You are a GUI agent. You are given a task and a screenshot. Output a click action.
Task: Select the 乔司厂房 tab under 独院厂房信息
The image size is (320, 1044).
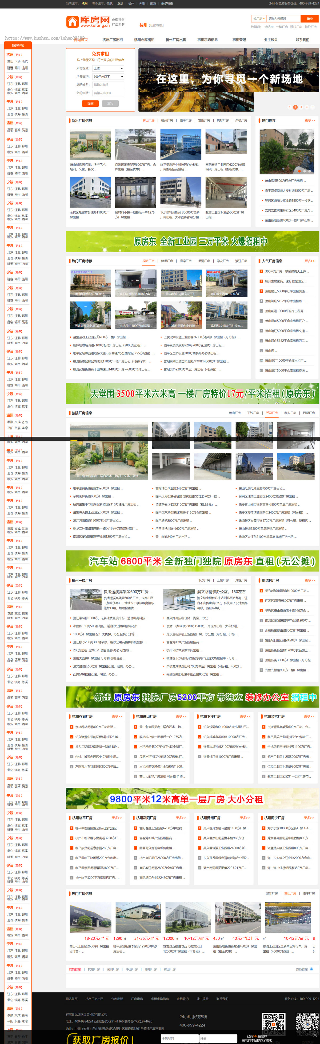[271, 413]
